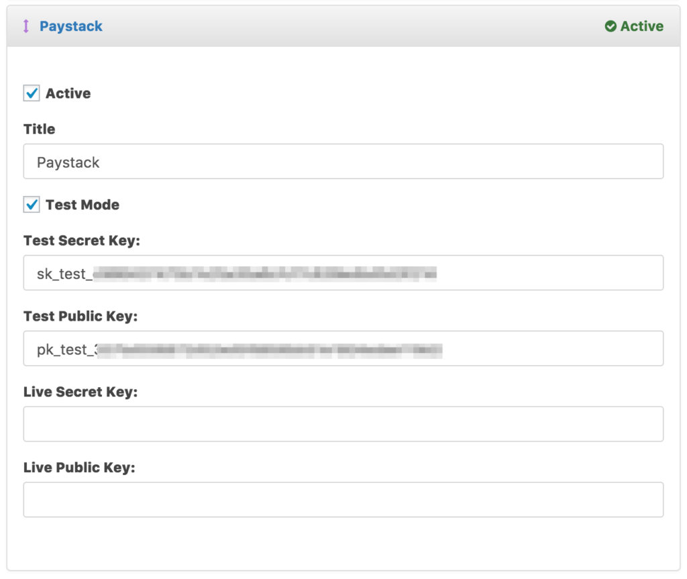Focus the Test Public Key field
Viewport: 687px width, 579px height.
[x=343, y=348]
